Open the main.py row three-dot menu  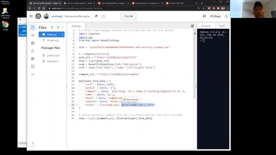pos(63,34)
